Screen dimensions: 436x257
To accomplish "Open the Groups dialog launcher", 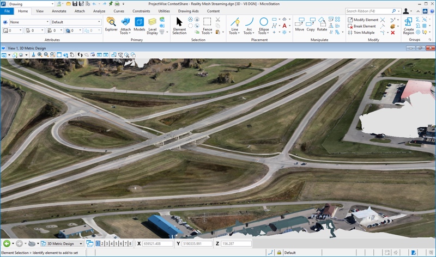I will tap(430, 40).
